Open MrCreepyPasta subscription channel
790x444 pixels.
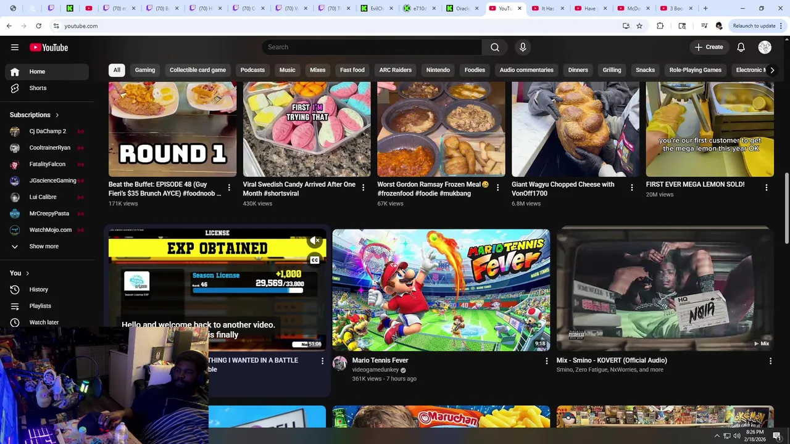click(47, 213)
